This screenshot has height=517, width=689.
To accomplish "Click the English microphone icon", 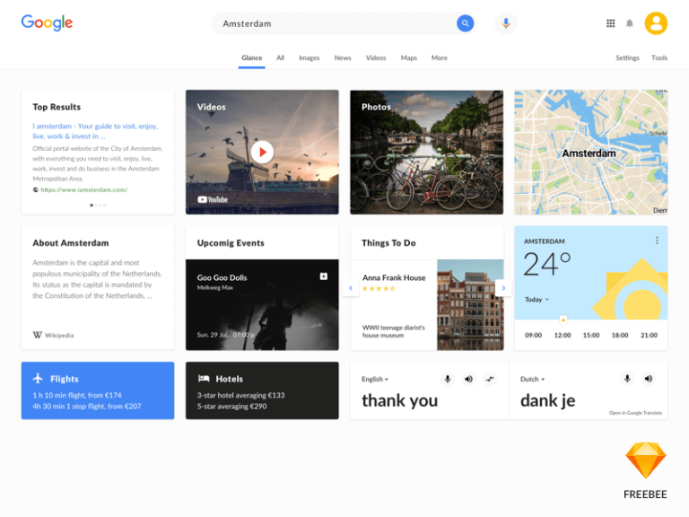I will tap(448, 379).
